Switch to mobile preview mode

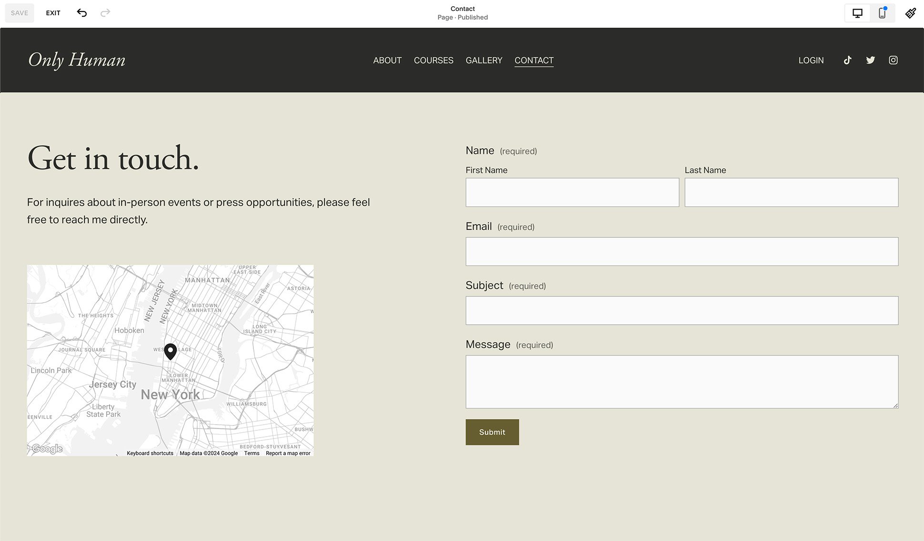pos(882,13)
